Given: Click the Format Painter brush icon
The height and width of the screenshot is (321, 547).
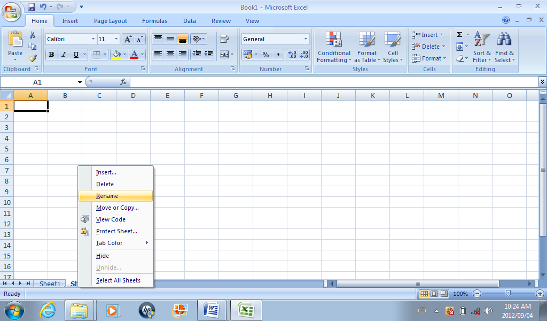Looking at the screenshot, I should tap(33, 58).
